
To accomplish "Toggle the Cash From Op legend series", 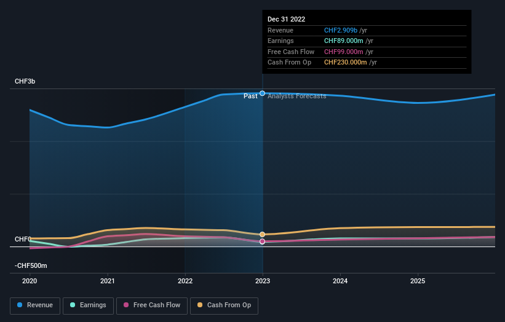I will click(x=224, y=305).
